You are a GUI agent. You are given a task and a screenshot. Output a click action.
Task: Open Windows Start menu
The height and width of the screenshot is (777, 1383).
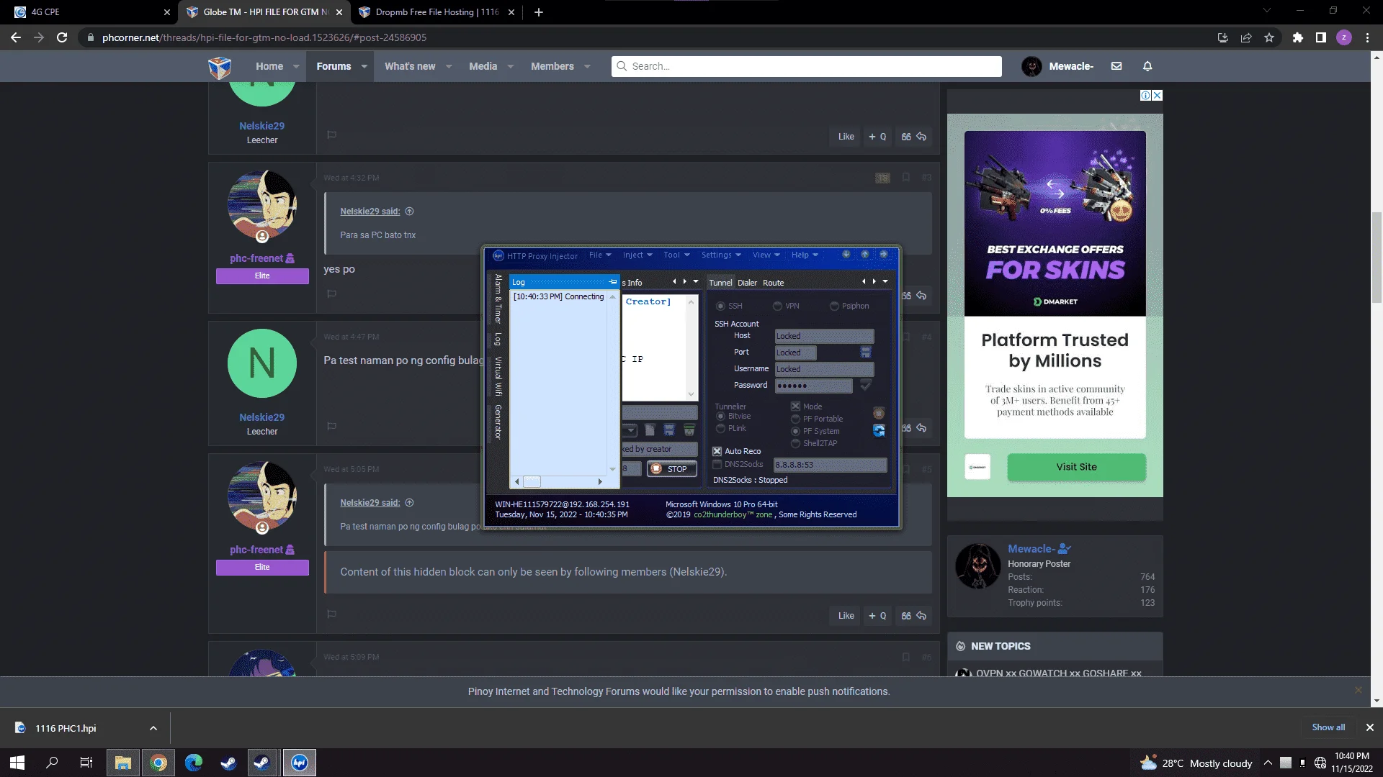point(17,763)
